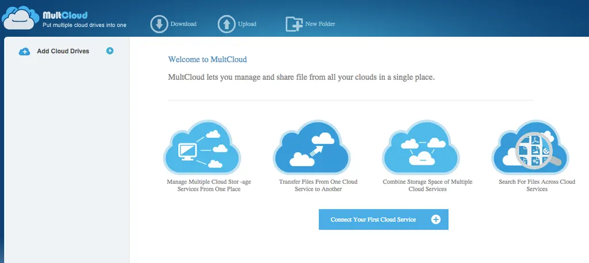The image size is (589, 263).
Task: Expand Add Cloud Drives with the arrow button
Action: pyautogui.click(x=110, y=51)
